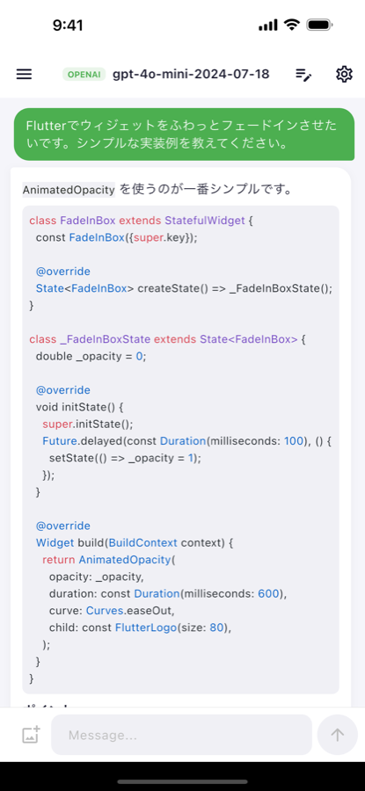Screen dimensions: 365x791
Task: Tap the 9:41 clock
Action: [68, 25]
